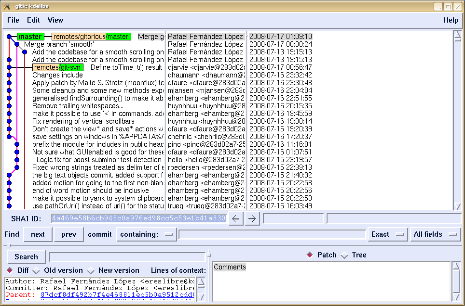Click the commit node for Merge branch 'smooth'
The height and width of the screenshot is (306, 465).
(x=17, y=44)
